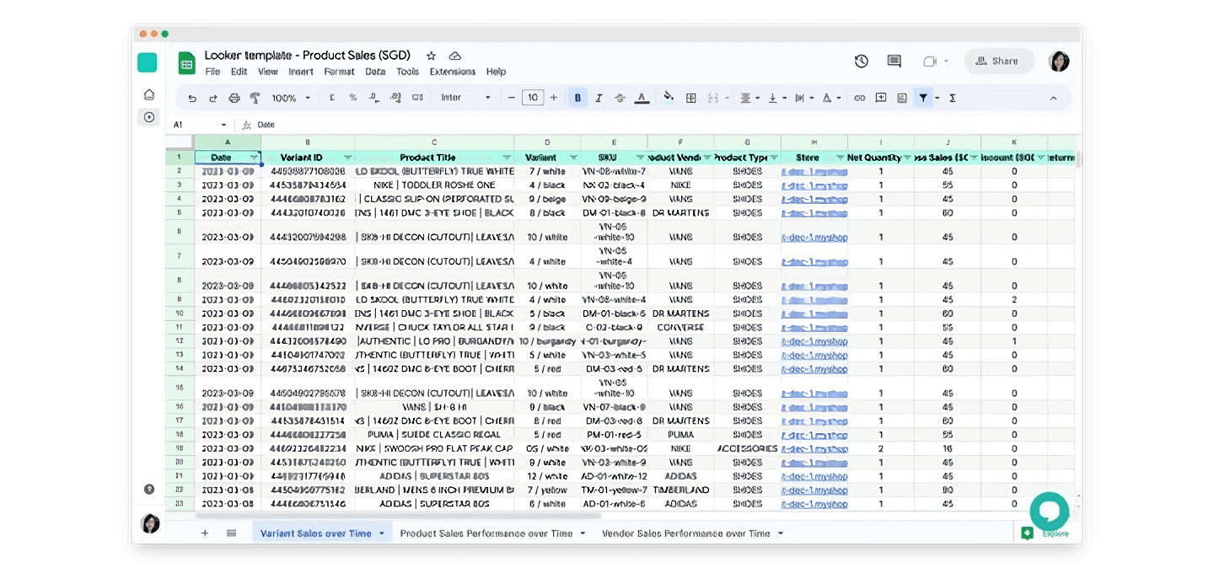
Task: Click the Insert link icon
Action: point(859,98)
